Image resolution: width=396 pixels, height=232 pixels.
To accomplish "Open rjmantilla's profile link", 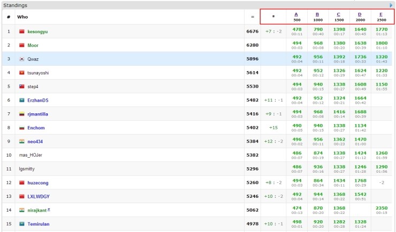I will (x=37, y=114).
